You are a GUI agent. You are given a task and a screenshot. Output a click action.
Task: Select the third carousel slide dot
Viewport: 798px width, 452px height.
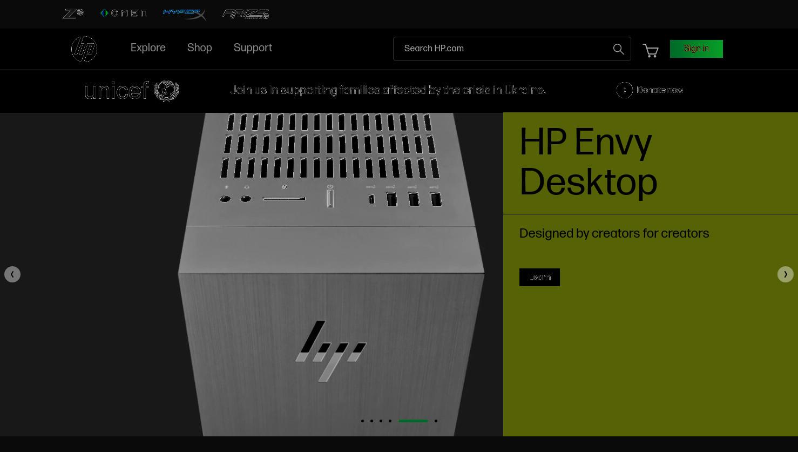click(x=381, y=421)
